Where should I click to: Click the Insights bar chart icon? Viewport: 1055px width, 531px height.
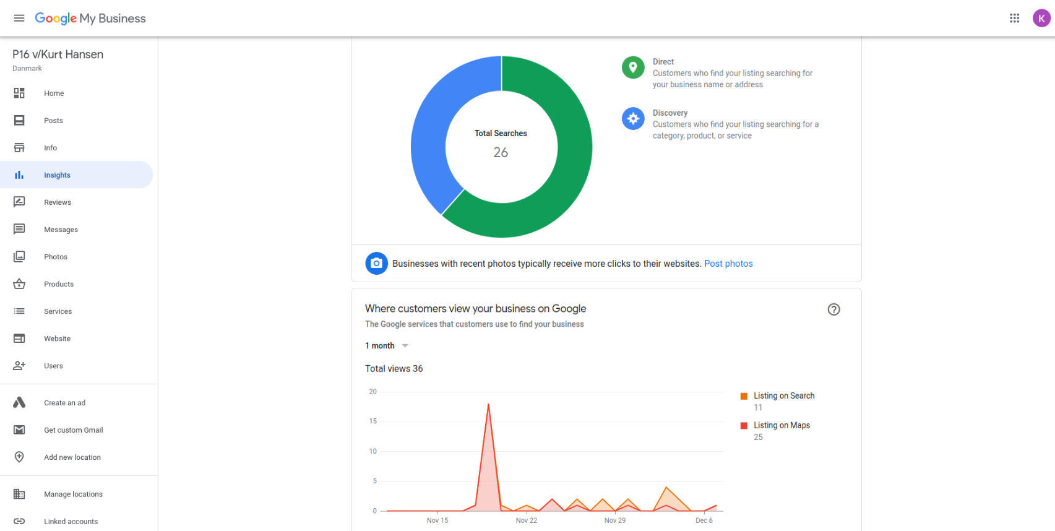click(x=19, y=175)
